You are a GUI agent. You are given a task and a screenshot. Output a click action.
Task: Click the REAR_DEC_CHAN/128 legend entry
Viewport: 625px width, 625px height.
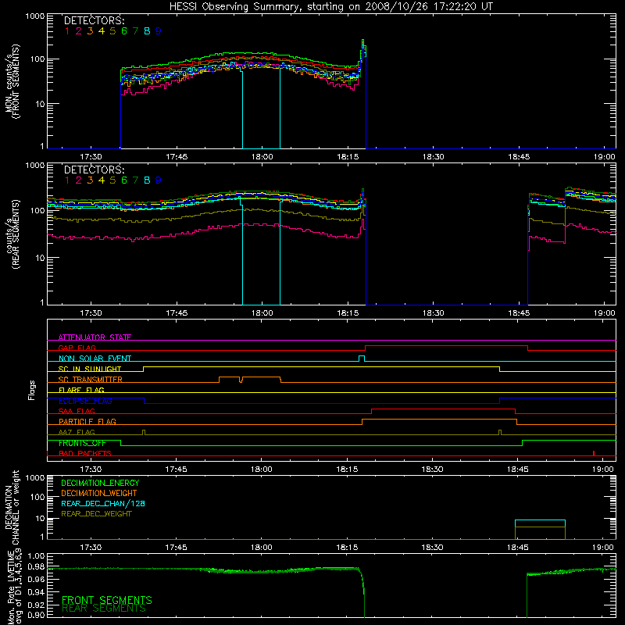pyautogui.click(x=103, y=503)
